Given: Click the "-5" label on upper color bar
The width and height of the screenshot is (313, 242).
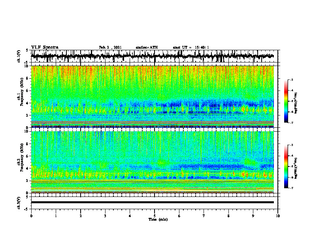Looking at the screenshot, I should 291,101.
